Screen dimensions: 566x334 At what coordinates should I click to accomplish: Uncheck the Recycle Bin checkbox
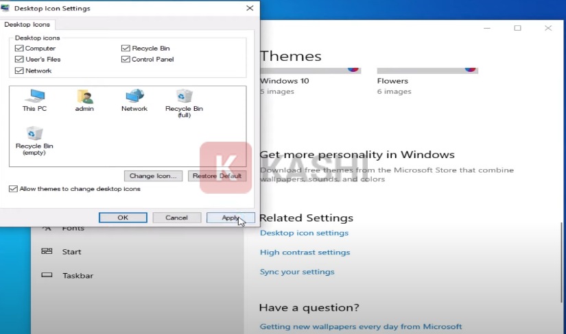coord(126,49)
